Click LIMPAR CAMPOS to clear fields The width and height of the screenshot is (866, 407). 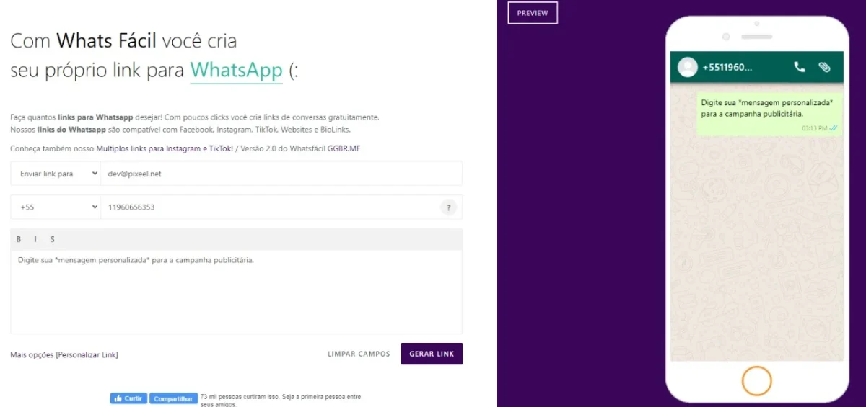(x=359, y=354)
